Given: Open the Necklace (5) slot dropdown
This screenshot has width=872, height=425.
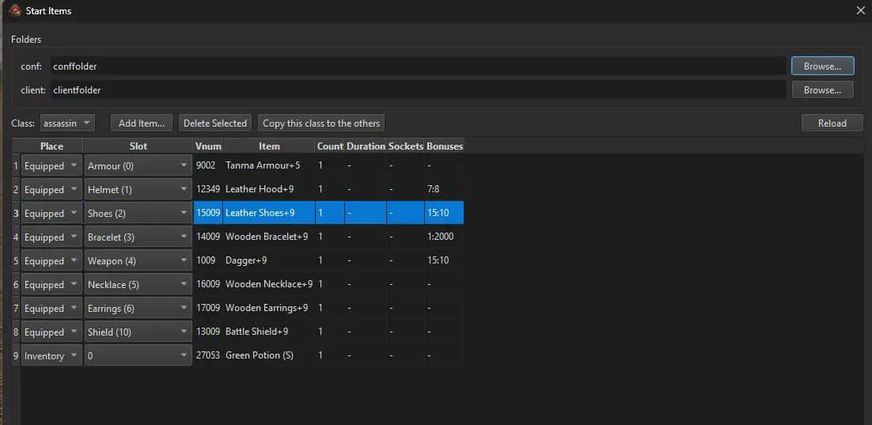Looking at the screenshot, I should coord(138,285).
